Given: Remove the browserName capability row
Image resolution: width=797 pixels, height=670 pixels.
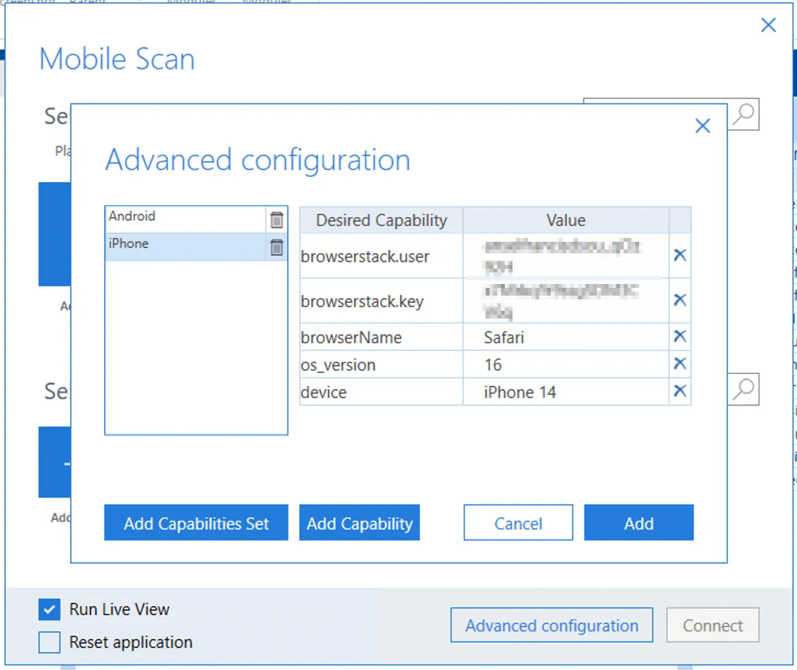Looking at the screenshot, I should pos(680,336).
